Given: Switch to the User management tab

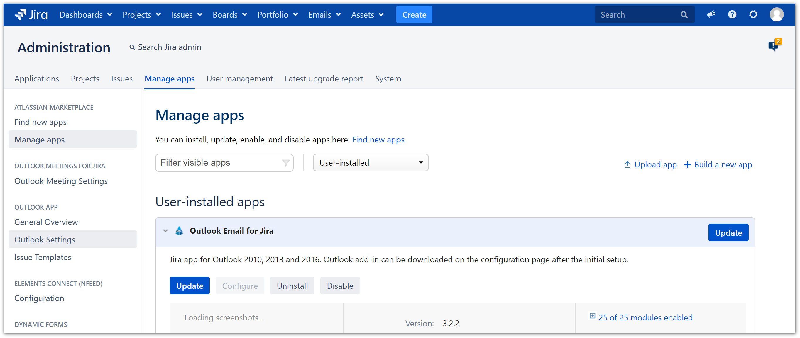Looking at the screenshot, I should 239,79.
